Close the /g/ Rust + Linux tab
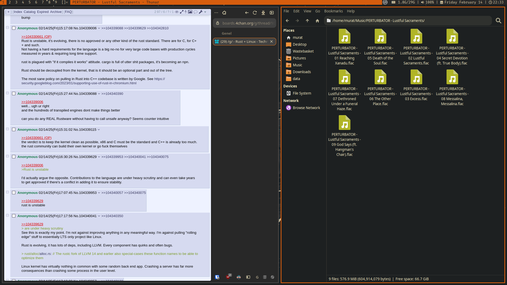Image resolution: width=507 pixels, height=285 pixels. click(271, 41)
